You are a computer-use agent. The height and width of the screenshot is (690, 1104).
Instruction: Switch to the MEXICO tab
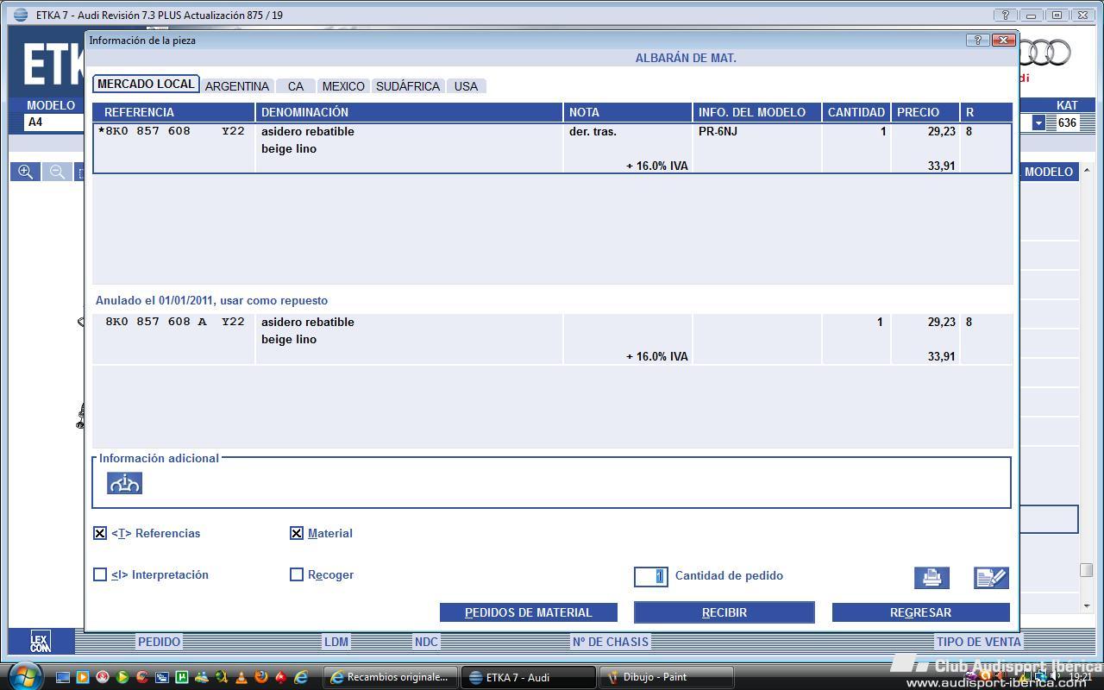[x=343, y=86]
